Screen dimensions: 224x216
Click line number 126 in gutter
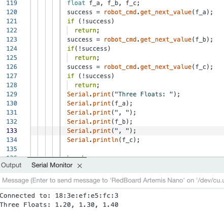pyautogui.click(x=12, y=67)
